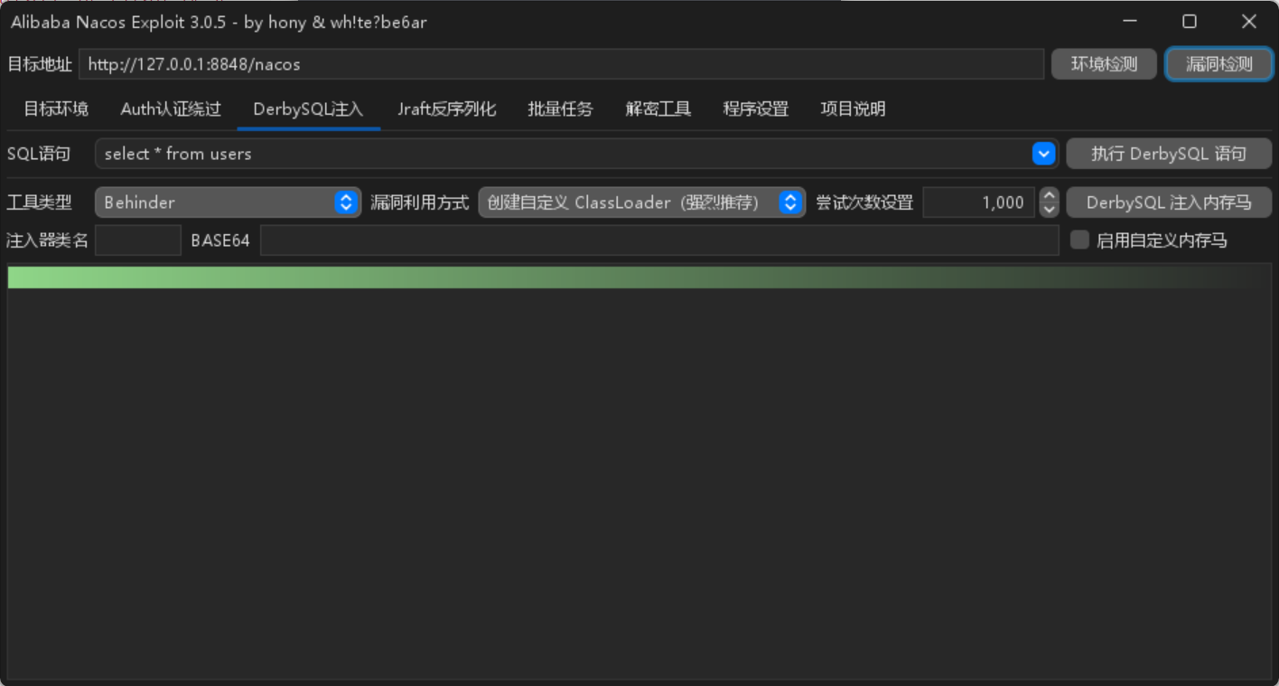Open the 漏洞利用方式 ClassLoader dropdown
The height and width of the screenshot is (686, 1279).
click(641, 202)
